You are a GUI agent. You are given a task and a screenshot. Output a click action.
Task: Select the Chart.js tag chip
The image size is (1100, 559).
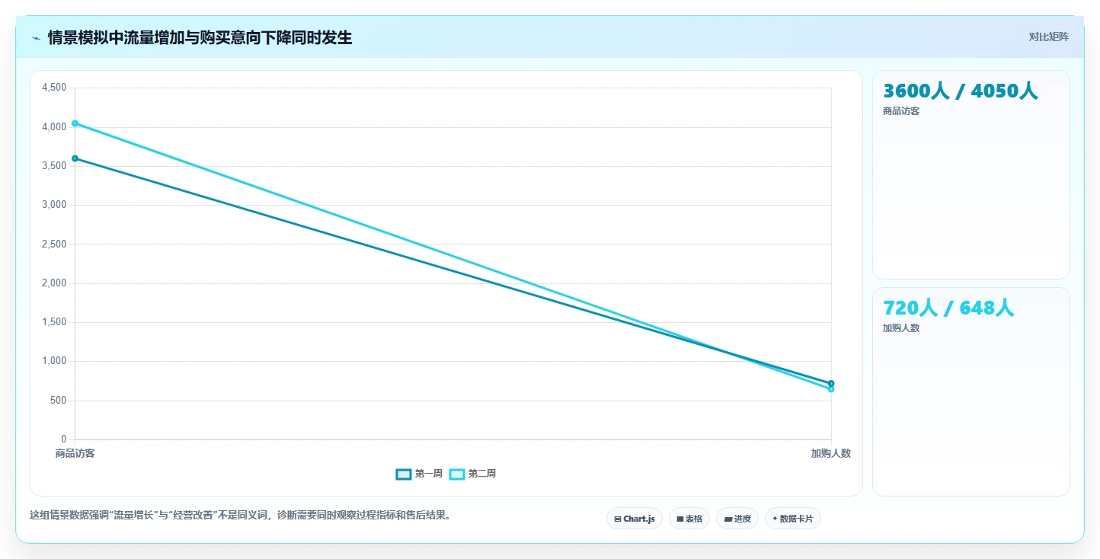click(x=635, y=519)
